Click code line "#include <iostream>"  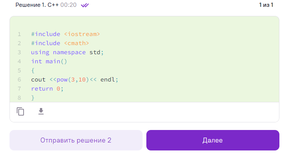click(65, 34)
